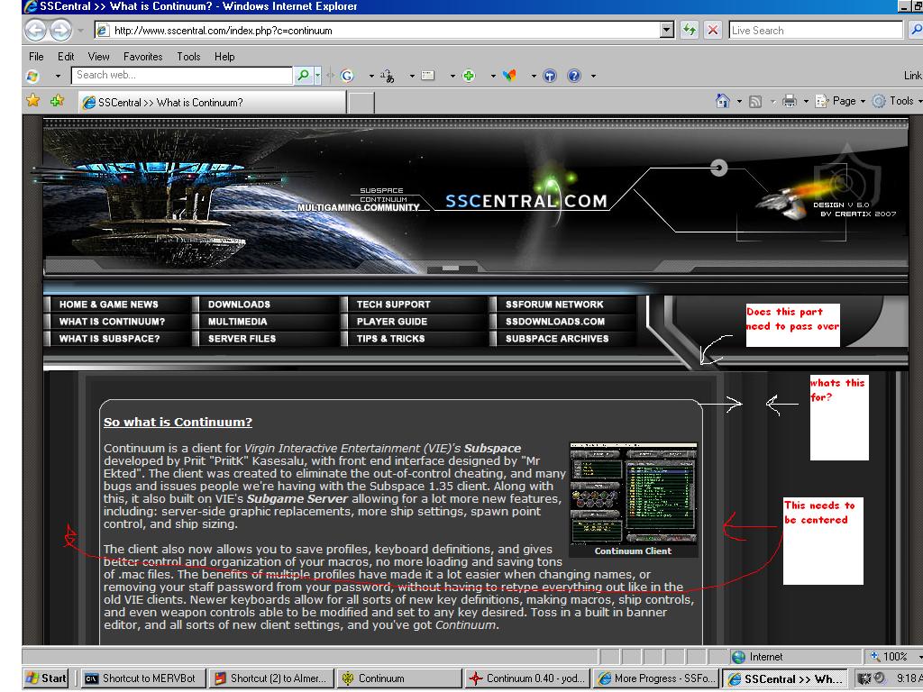Click the MSN butterfly toolbar icon
923x692 pixels.
(x=509, y=76)
